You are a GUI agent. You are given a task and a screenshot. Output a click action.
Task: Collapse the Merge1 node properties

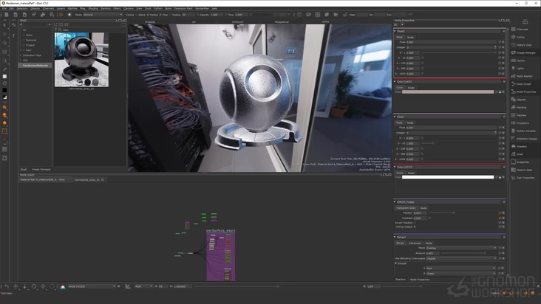click(395, 237)
